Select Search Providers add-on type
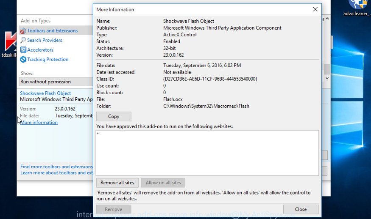 coord(45,40)
